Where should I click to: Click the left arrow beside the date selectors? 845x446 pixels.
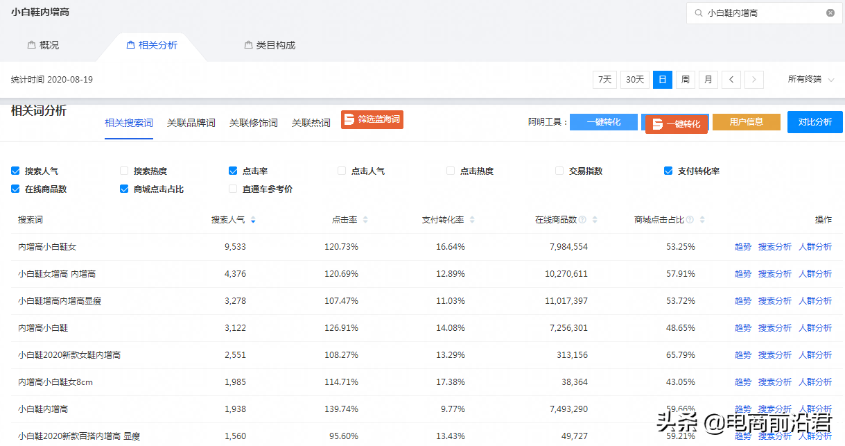[x=731, y=79]
